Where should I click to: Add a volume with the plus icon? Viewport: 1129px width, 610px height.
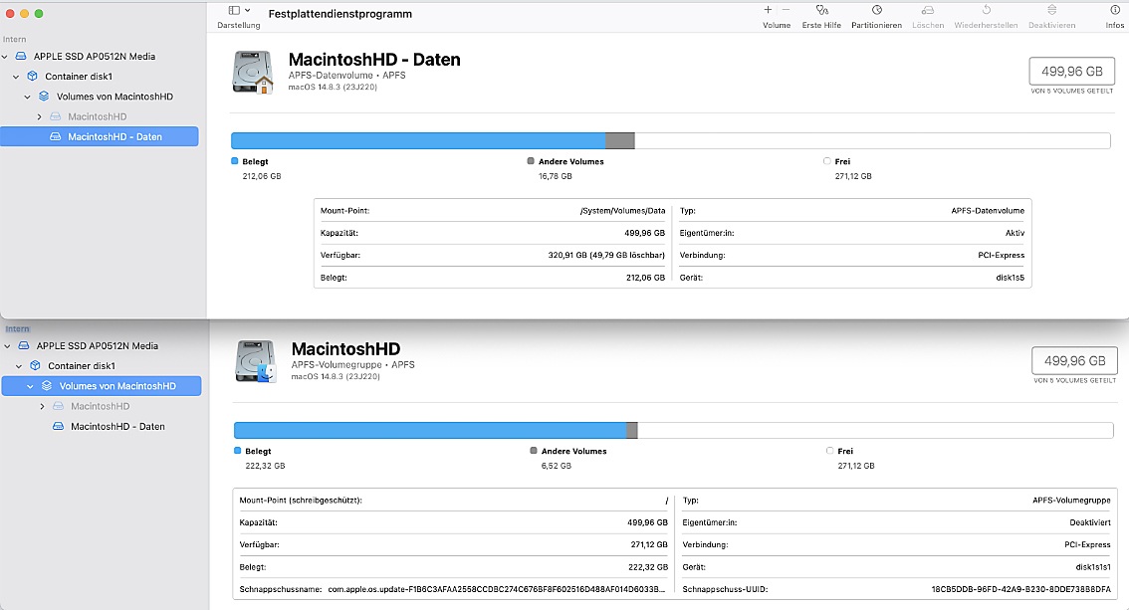[x=768, y=10]
